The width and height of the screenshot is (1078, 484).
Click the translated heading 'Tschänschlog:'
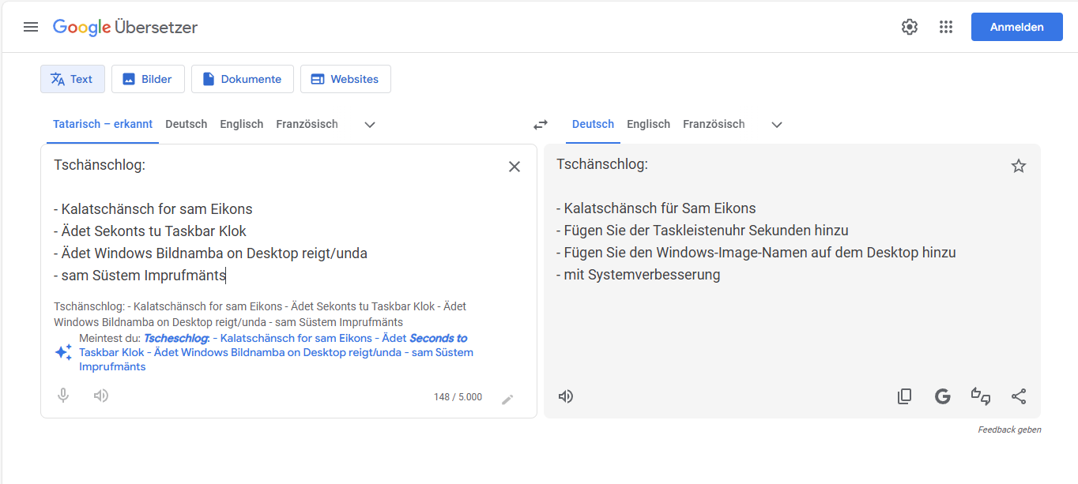click(x=602, y=164)
